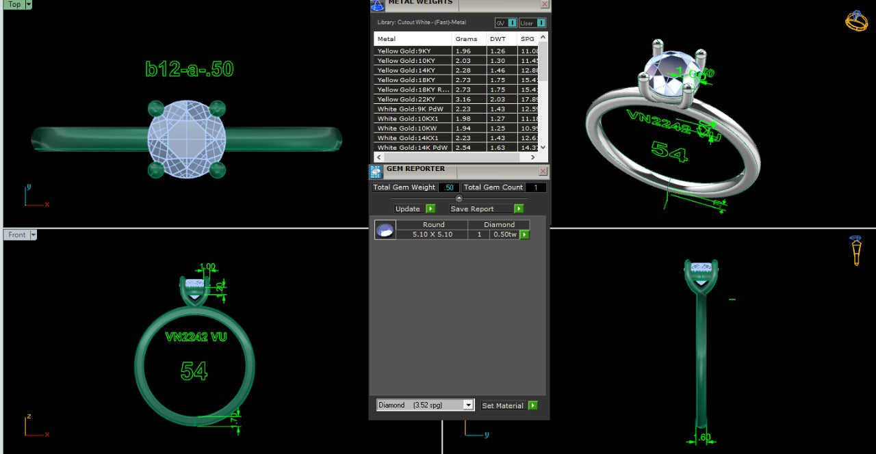Click the round gem thumbnail in Gem Reporter
This screenshot has height=454, width=876.
[385, 230]
